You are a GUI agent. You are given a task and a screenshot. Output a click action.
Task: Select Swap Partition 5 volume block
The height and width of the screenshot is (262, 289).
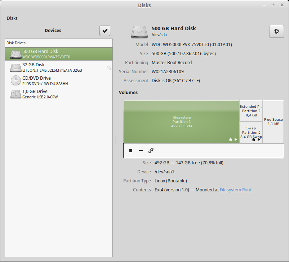(x=251, y=132)
